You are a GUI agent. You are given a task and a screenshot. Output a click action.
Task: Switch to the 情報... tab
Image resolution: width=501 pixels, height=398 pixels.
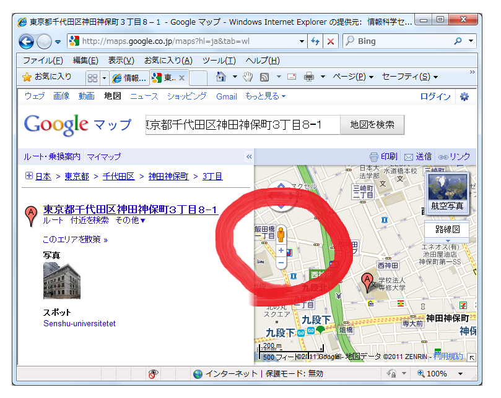pos(129,77)
